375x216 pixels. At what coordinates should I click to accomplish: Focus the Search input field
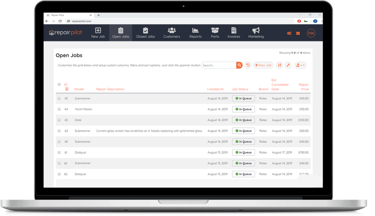tap(219, 65)
